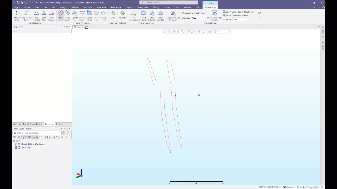
Task: Open the Vizex Layer Display wireframe combo box
Action: [60, 133]
